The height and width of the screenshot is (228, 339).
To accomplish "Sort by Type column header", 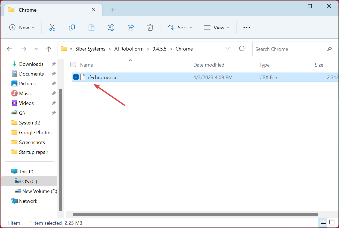I will [x=264, y=65].
